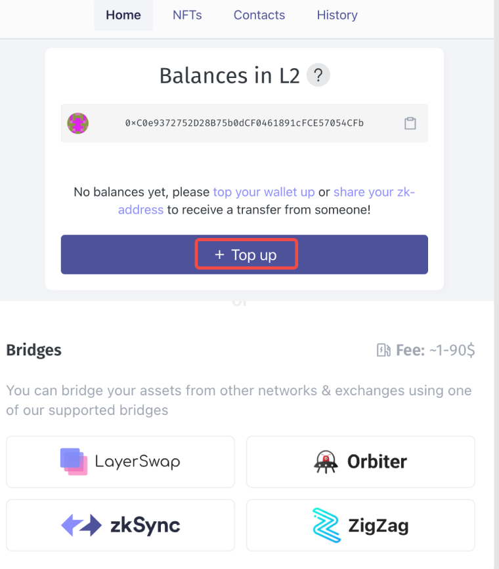Click the 0xC0e9 wallet address text
Viewport: 499px width, 569px height.
pos(244,123)
